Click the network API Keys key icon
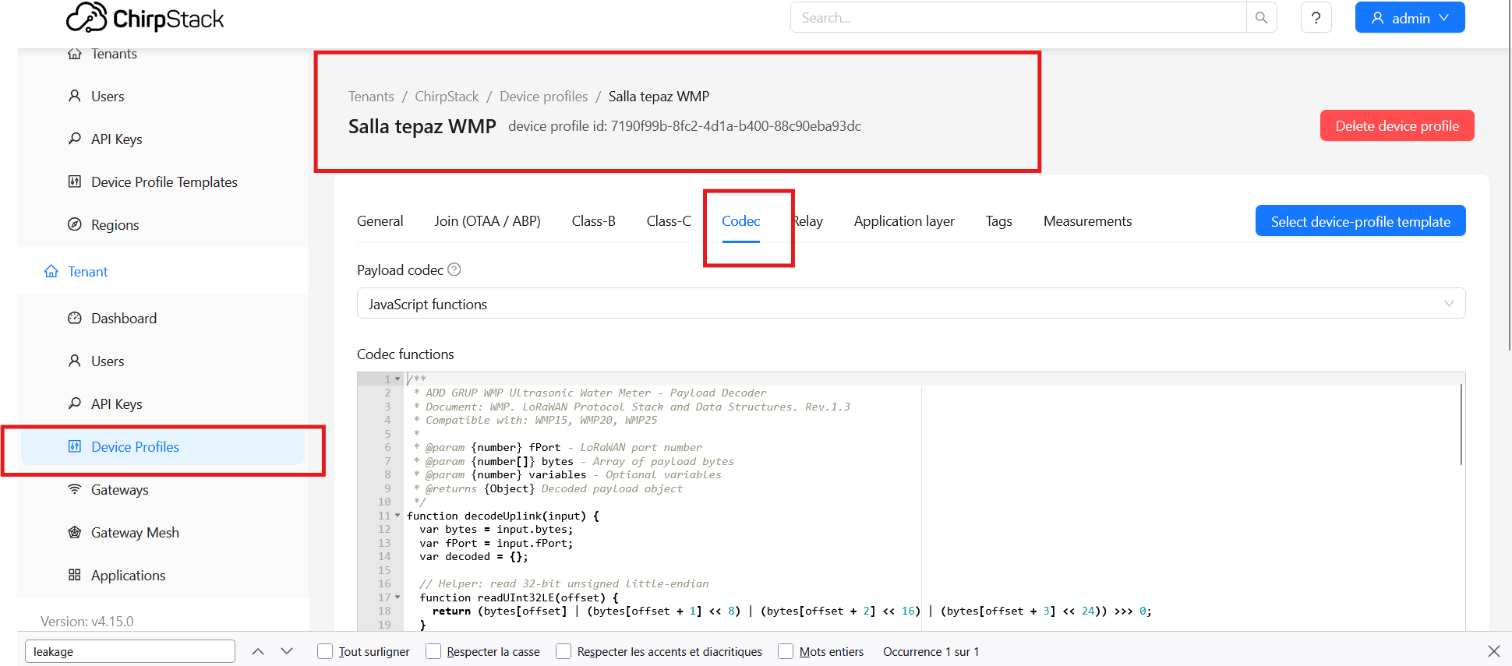Screen dimensions: 1512x666 [x=75, y=139]
